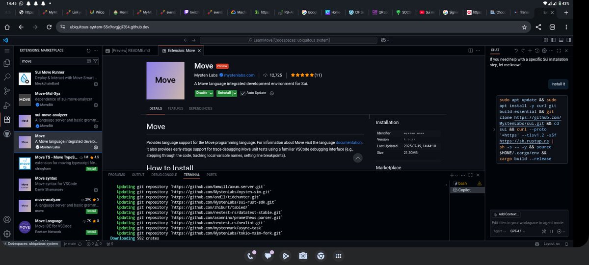This screenshot has height=265, width=589.
Task: Open Disable button dropdown arrow
Action: pyautogui.click(x=212, y=93)
